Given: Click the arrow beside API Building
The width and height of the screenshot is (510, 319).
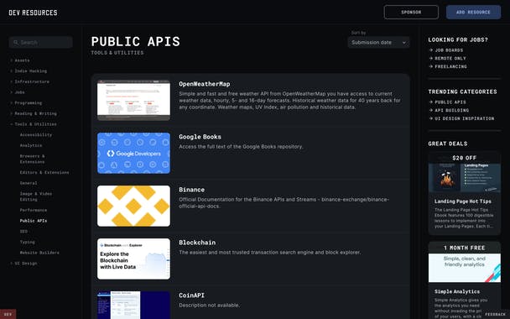Looking at the screenshot, I should pos(431,110).
